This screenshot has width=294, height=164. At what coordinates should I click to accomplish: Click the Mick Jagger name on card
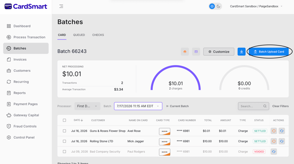[x=136, y=141]
